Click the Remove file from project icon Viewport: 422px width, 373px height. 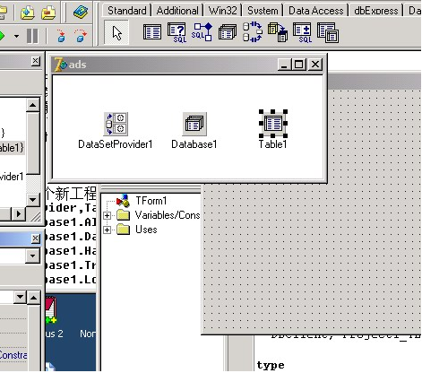(x=48, y=13)
